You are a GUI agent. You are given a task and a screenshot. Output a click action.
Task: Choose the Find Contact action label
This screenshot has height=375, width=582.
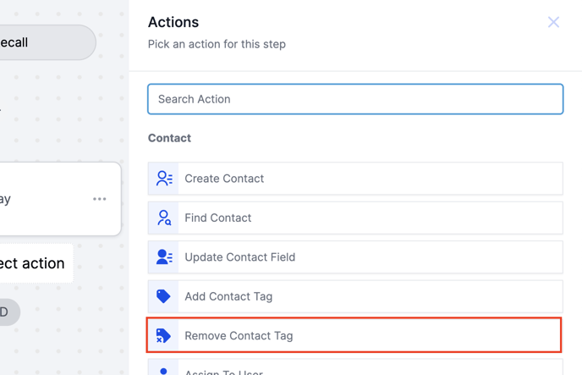click(218, 218)
